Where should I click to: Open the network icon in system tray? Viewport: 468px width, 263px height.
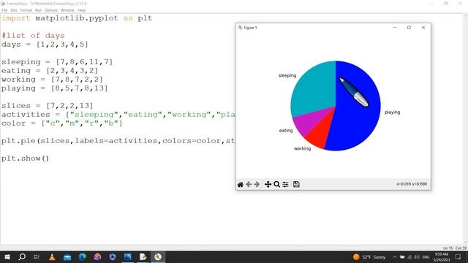pos(409,257)
